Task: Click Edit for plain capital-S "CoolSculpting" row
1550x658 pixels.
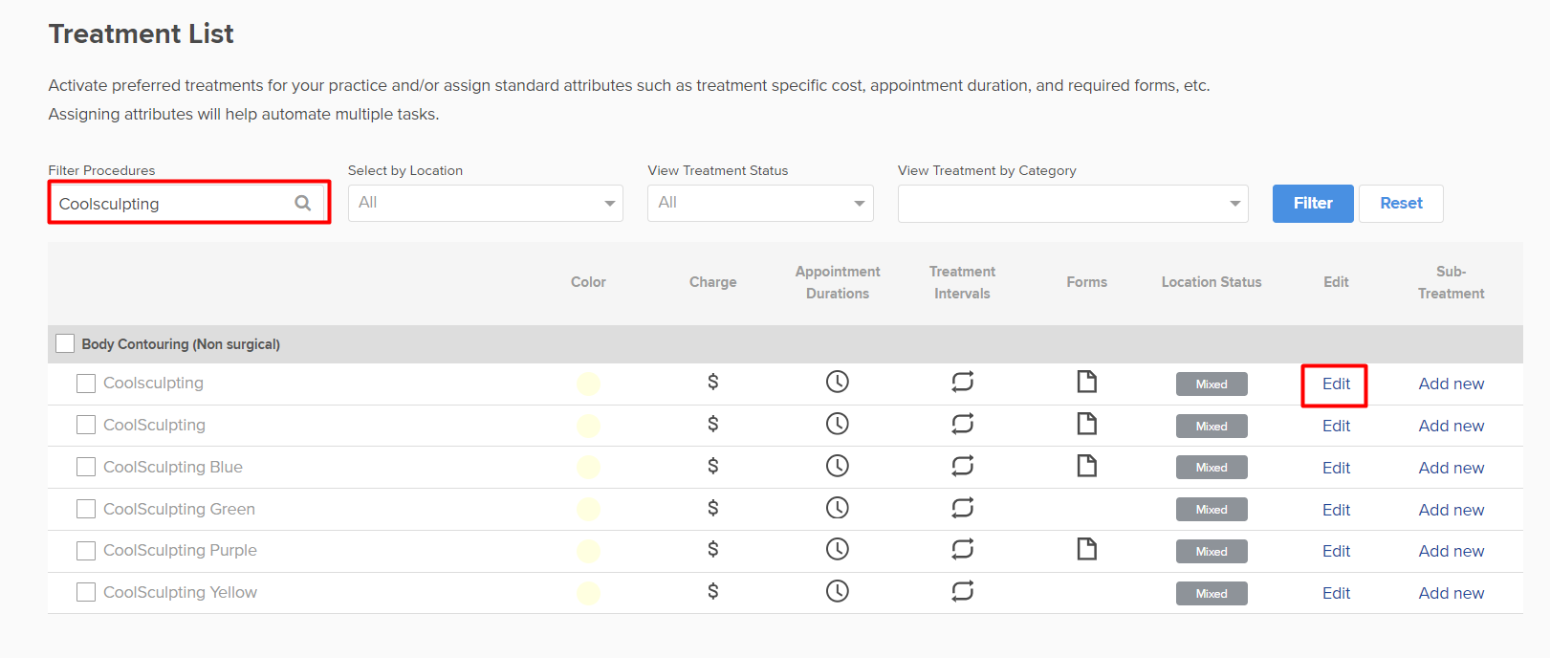Action: pyautogui.click(x=1336, y=426)
